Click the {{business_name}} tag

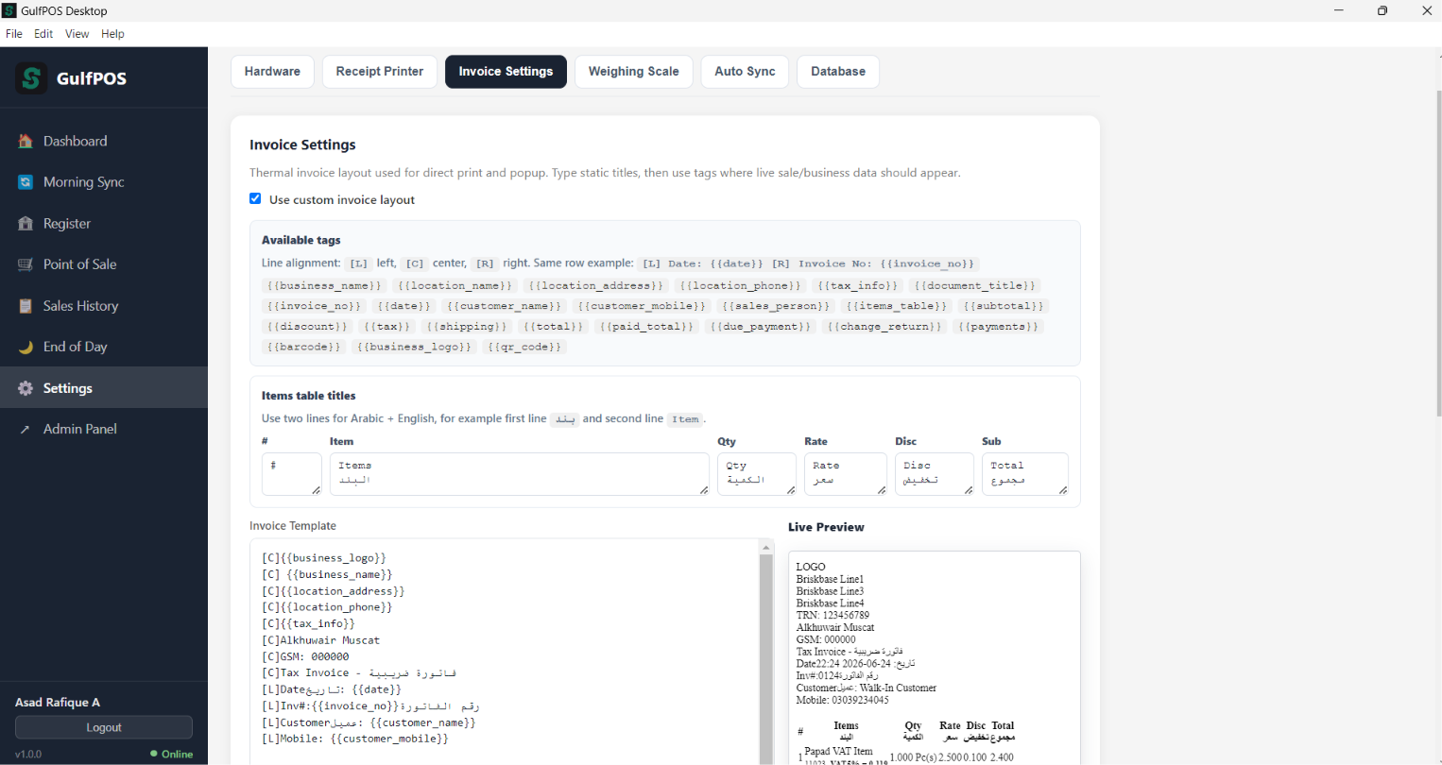click(x=324, y=285)
